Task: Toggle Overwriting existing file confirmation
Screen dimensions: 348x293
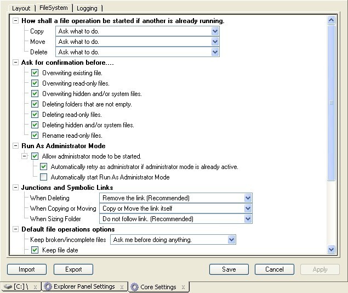Action: coord(35,73)
